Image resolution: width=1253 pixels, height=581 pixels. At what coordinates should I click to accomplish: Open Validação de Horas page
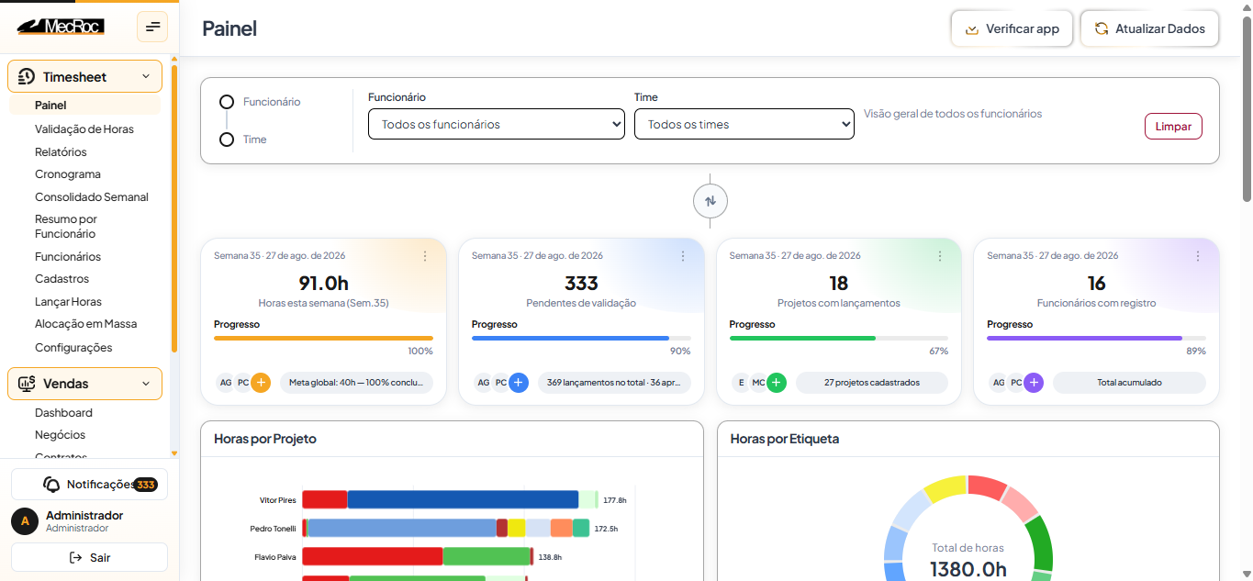84,129
